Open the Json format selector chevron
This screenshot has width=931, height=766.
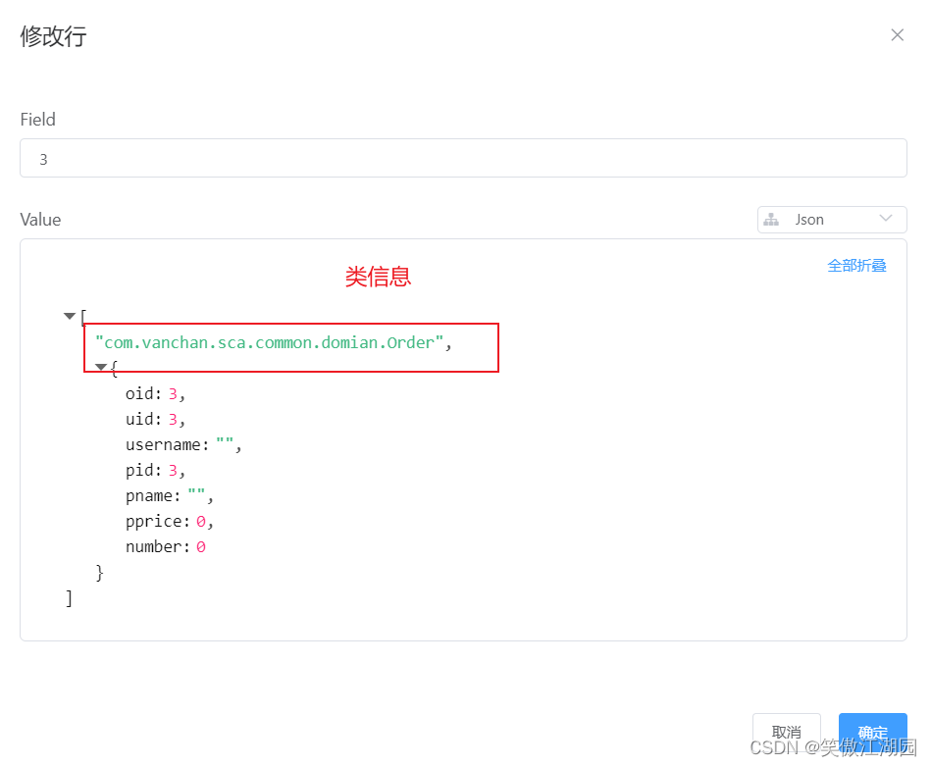pyautogui.click(x=888, y=219)
